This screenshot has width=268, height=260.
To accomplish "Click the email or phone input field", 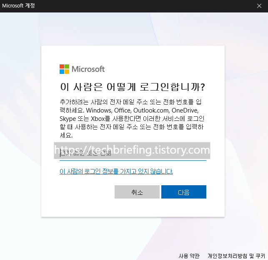I will coord(133,153).
